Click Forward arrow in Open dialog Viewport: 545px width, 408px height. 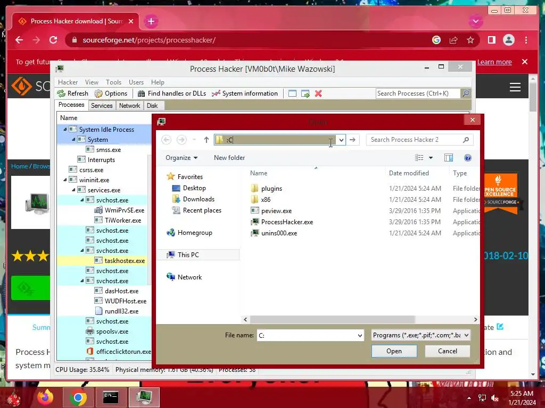click(181, 140)
